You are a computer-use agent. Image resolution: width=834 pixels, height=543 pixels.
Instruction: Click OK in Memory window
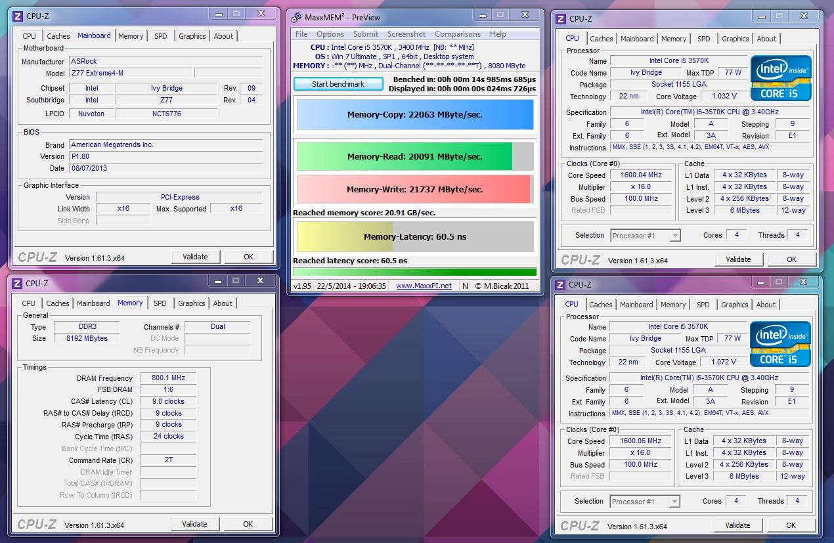[248, 524]
